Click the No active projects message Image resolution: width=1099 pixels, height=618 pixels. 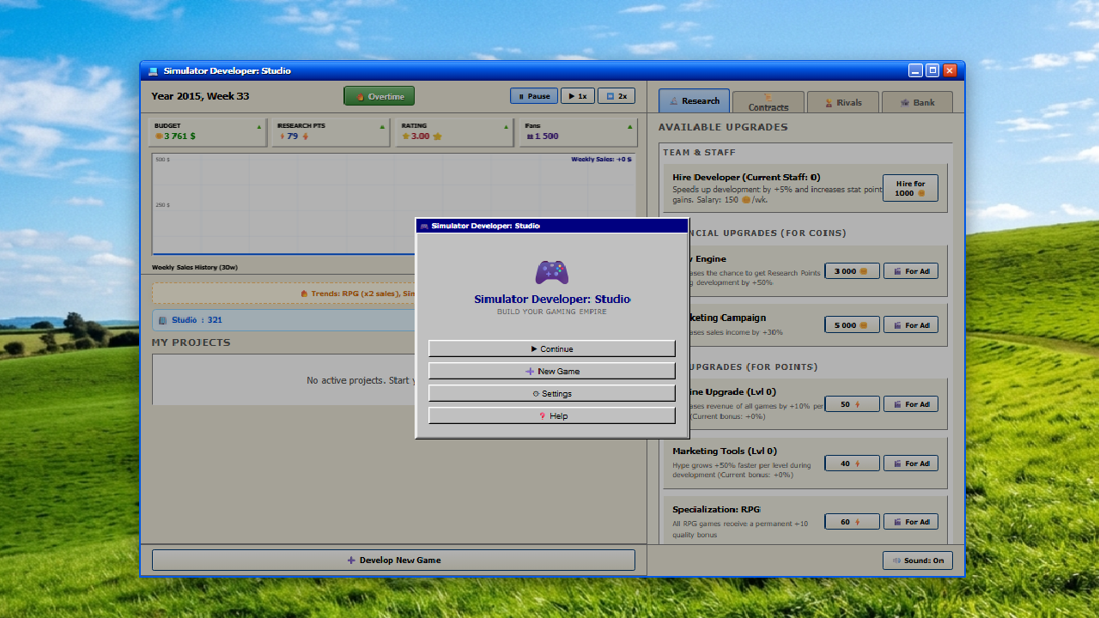tap(361, 380)
